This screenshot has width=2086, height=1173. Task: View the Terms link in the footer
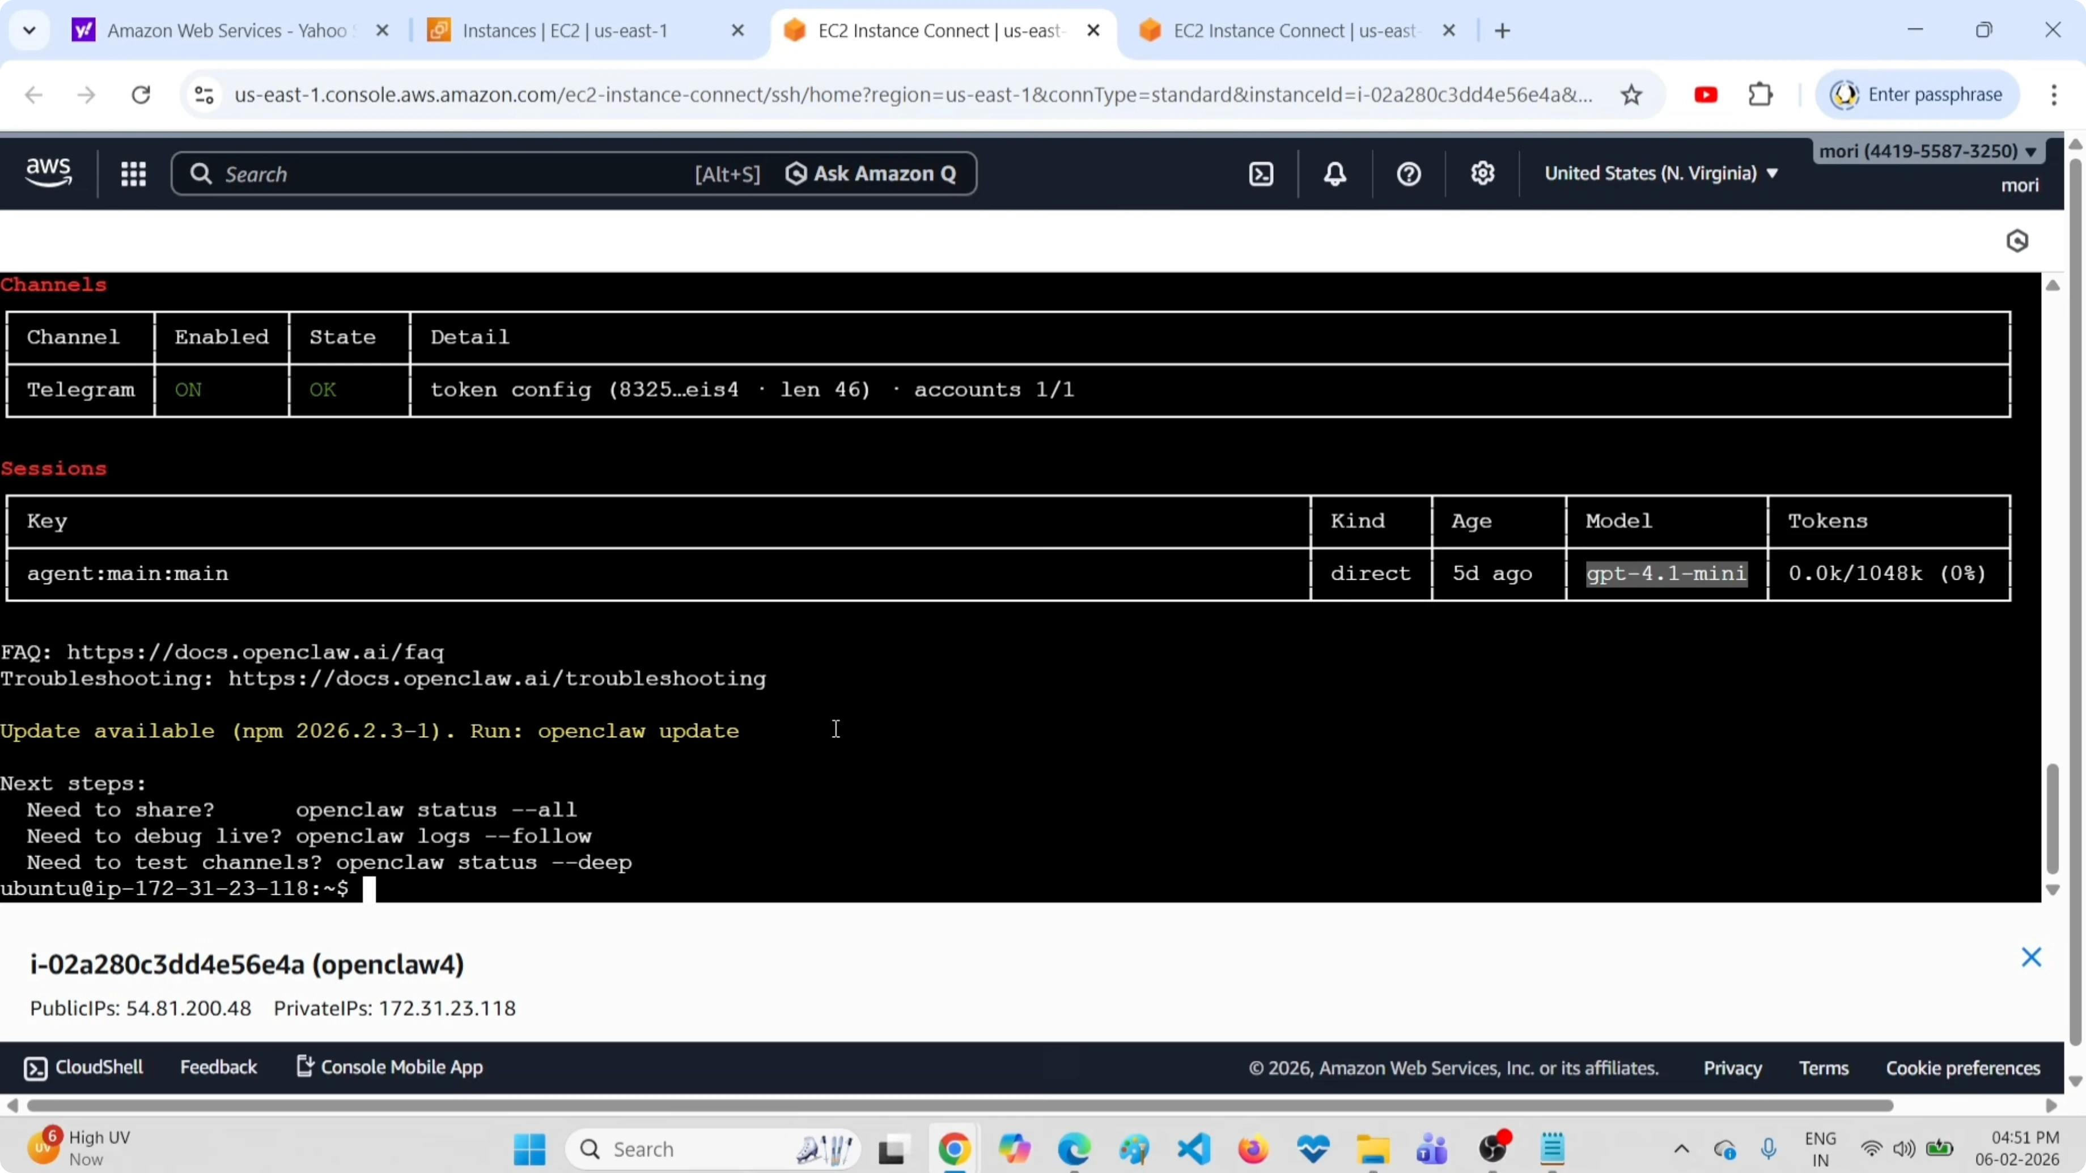pyautogui.click(x=1824, y=1068)
